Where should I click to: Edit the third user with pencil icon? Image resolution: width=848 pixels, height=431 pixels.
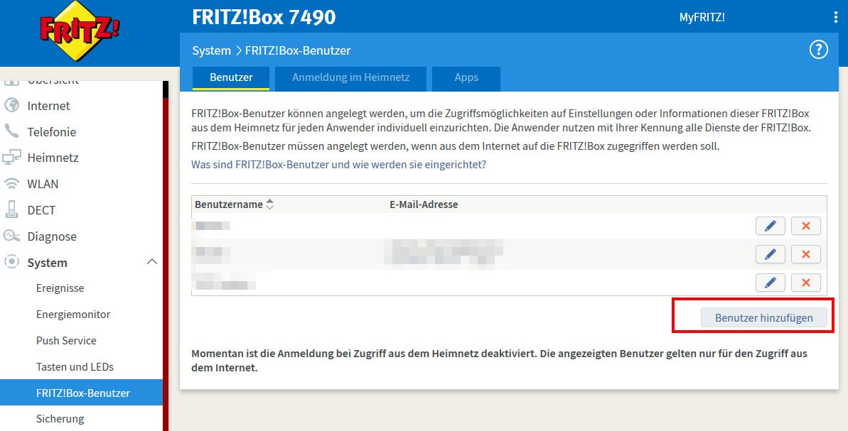coord(770,283)
